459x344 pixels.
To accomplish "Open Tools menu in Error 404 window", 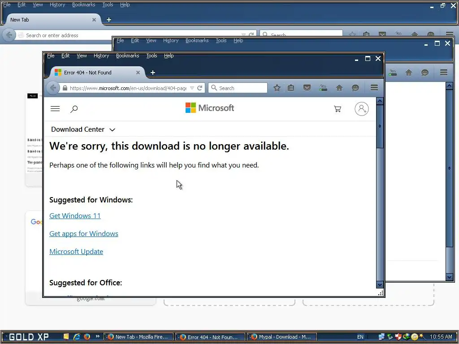I will click(152, 56).
